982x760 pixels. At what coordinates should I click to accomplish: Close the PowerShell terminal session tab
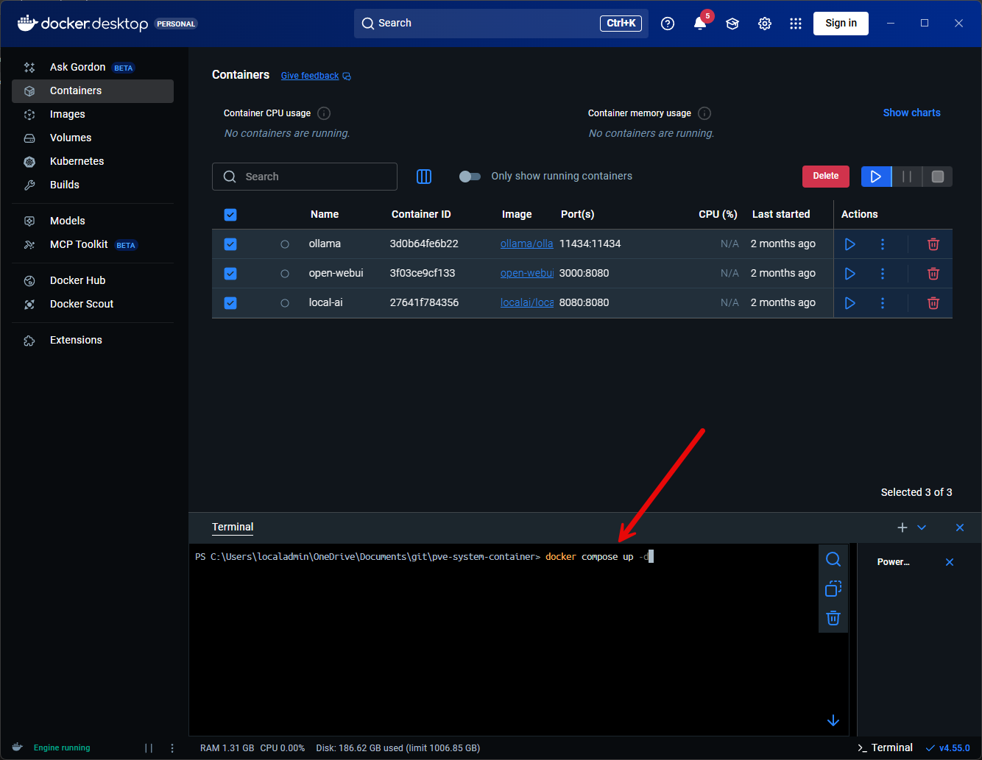point(950,562)
